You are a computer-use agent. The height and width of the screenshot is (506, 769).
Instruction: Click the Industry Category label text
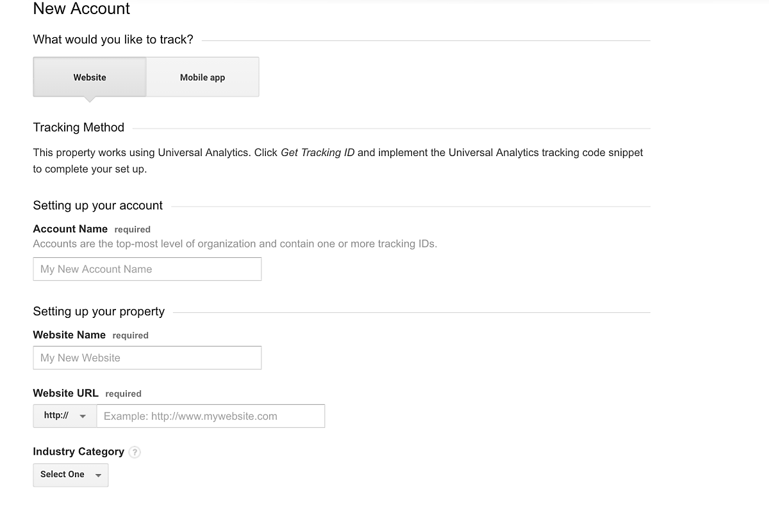(x=78, y=452)
